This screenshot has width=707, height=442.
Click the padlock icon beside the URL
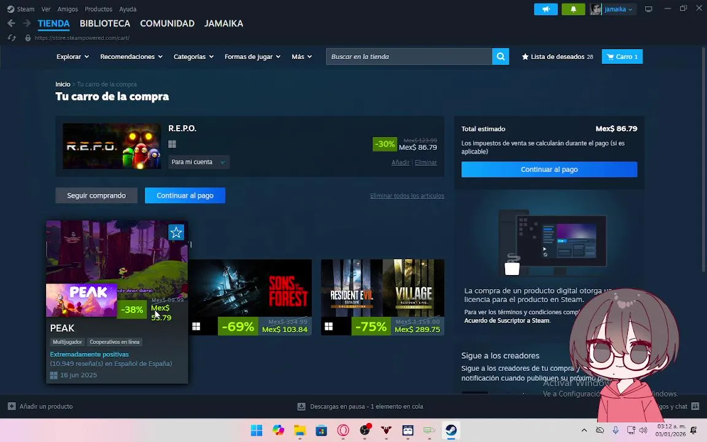tap(28, 38)
